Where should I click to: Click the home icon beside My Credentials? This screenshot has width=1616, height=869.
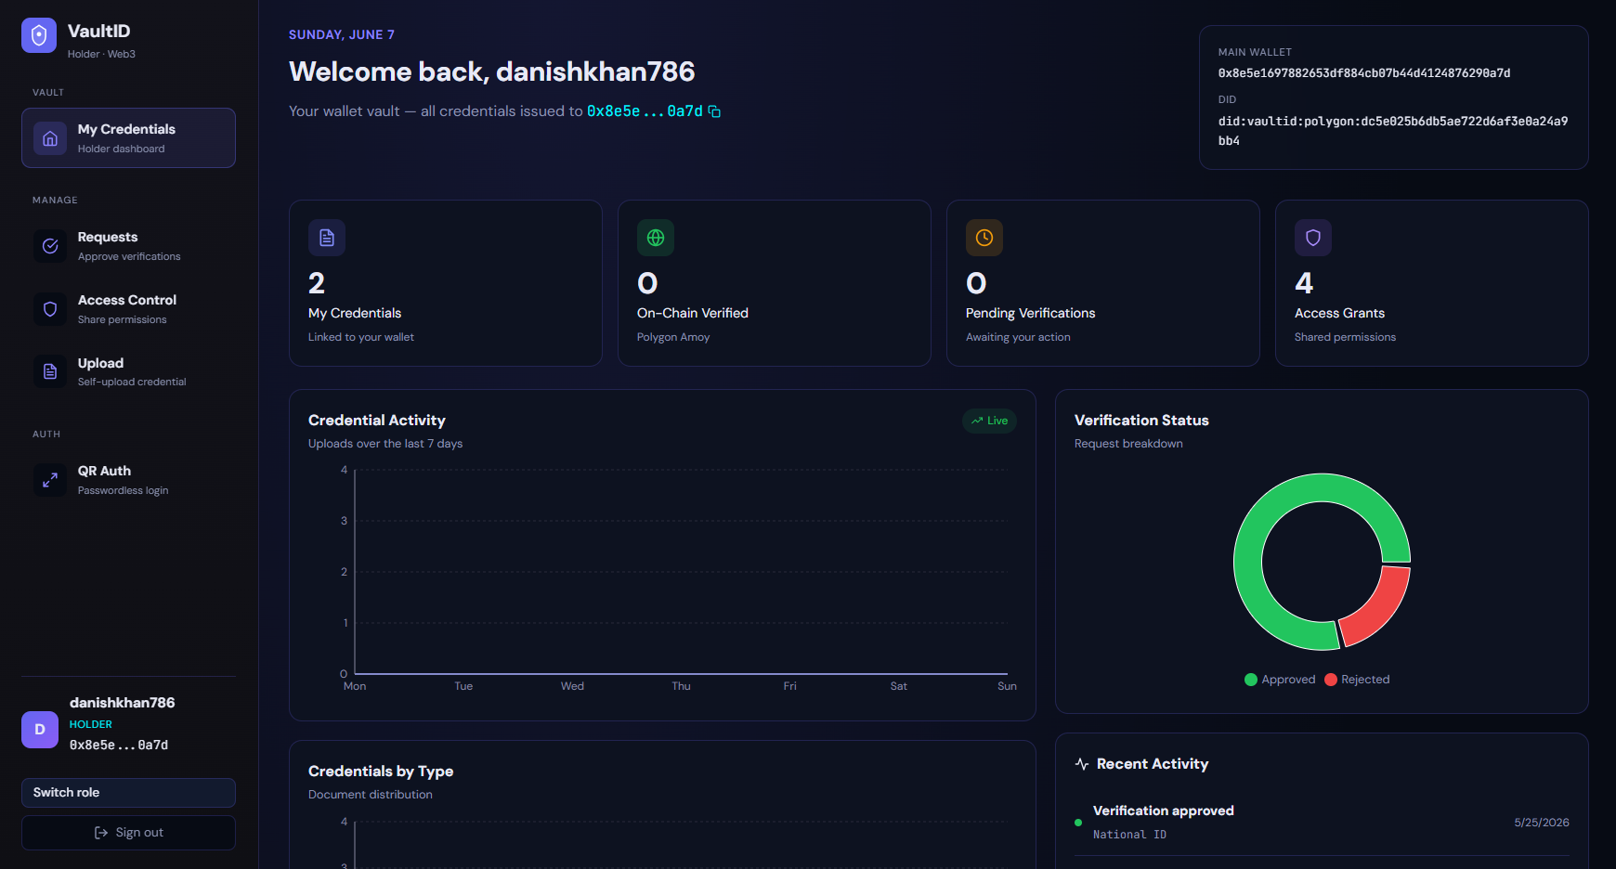coord(50,138)
